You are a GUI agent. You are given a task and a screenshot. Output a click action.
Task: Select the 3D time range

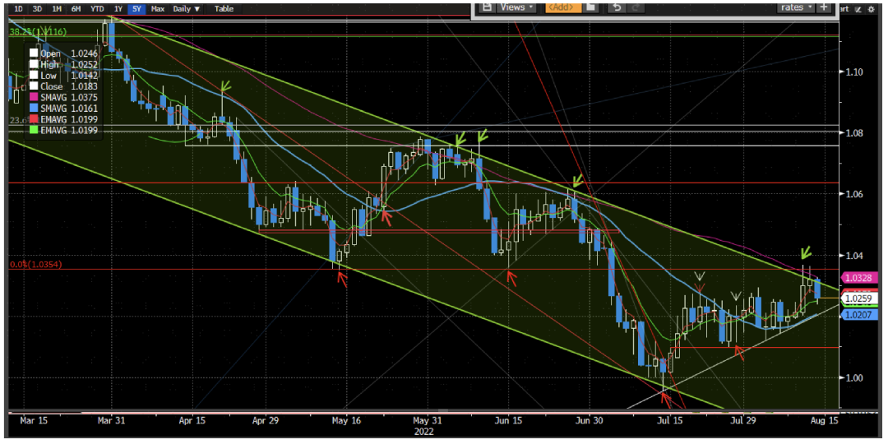coord(37,9)
